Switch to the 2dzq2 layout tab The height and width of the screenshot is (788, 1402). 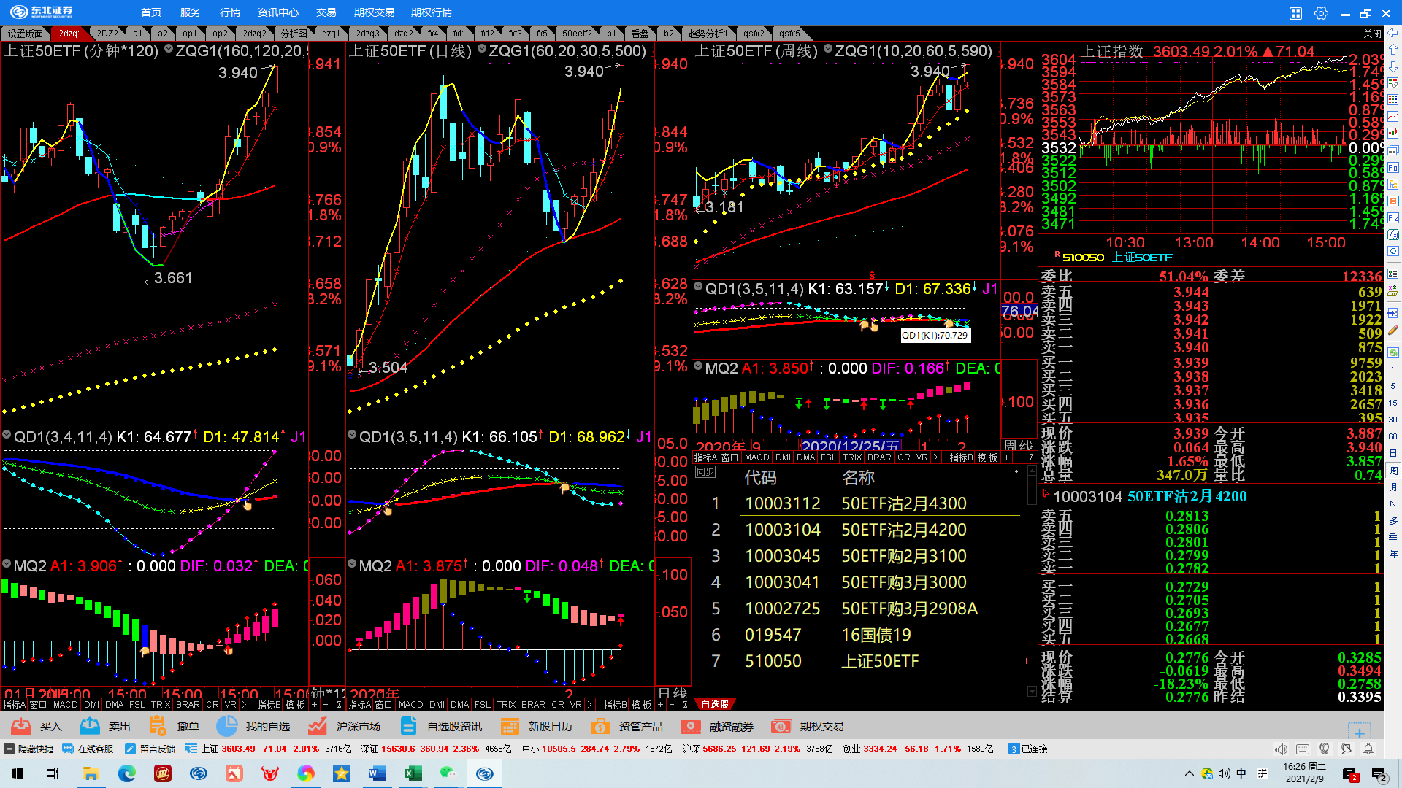(x=254, y=34)
